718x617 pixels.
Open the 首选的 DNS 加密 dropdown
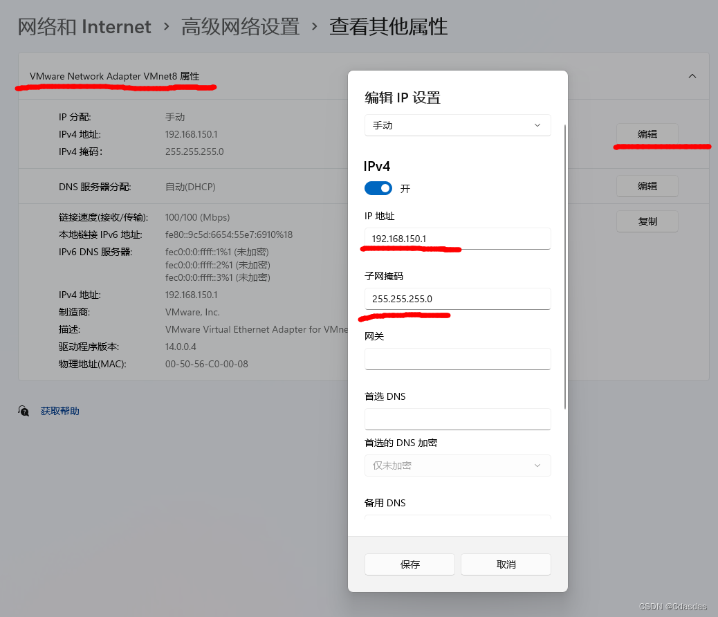(x=457, y=466)
